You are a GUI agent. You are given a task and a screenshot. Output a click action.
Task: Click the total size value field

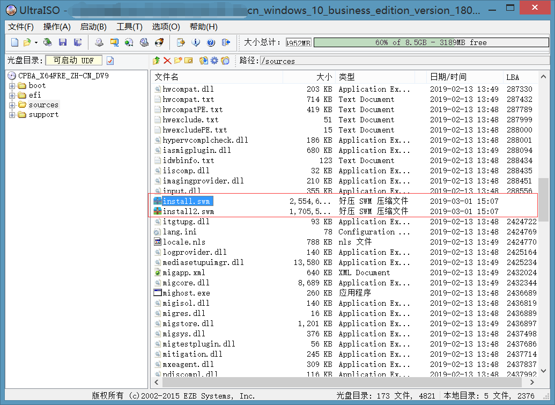pyautogui.click(x=298, y=42)
